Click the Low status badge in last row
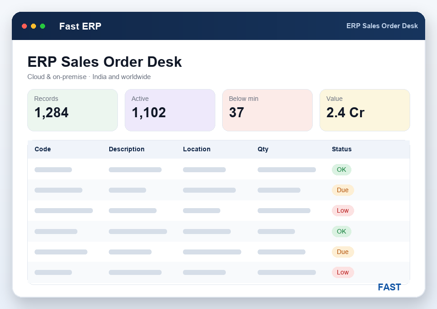 (x=343, y=272)
